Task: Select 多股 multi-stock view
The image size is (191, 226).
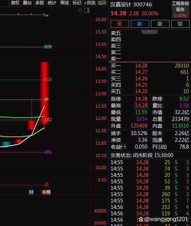Action: 40,3
